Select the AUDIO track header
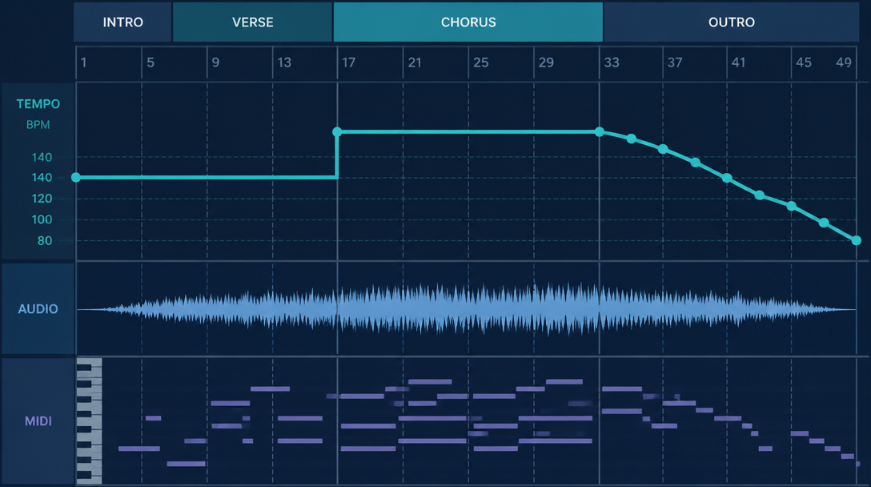This screenshot has height=487, width=871. 38,309
